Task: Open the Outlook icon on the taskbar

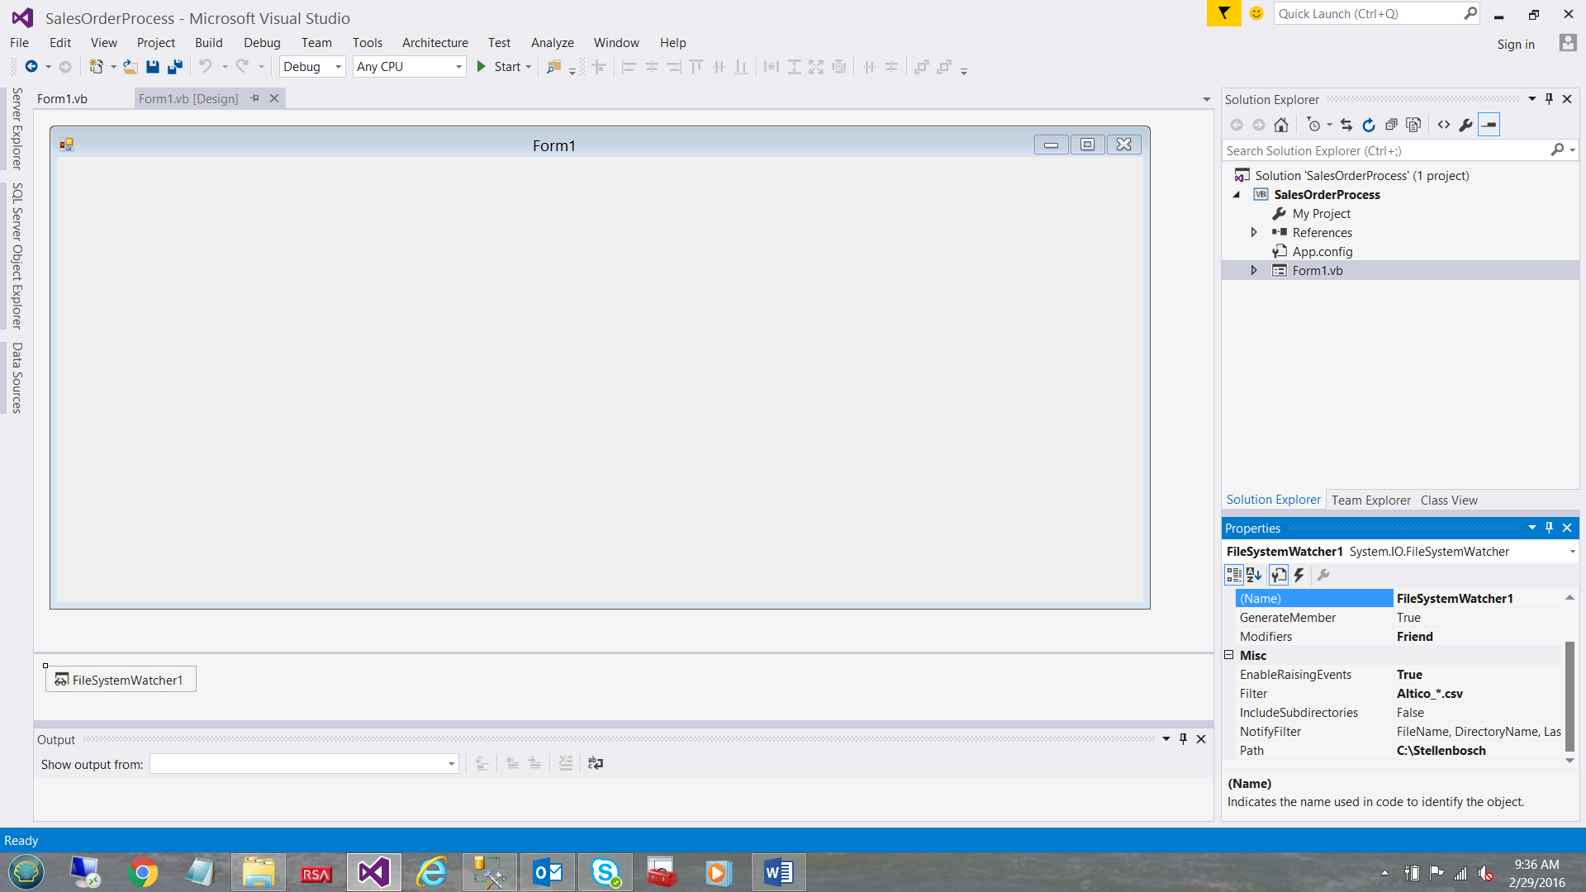Action: point(547,871)
